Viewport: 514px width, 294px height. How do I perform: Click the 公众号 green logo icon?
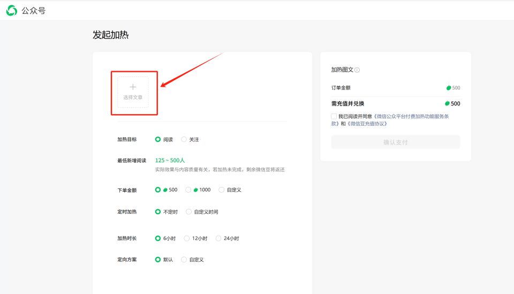tap(11, 11)
